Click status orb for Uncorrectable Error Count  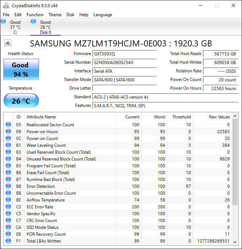pyautogui.click(x=8, y=193)
